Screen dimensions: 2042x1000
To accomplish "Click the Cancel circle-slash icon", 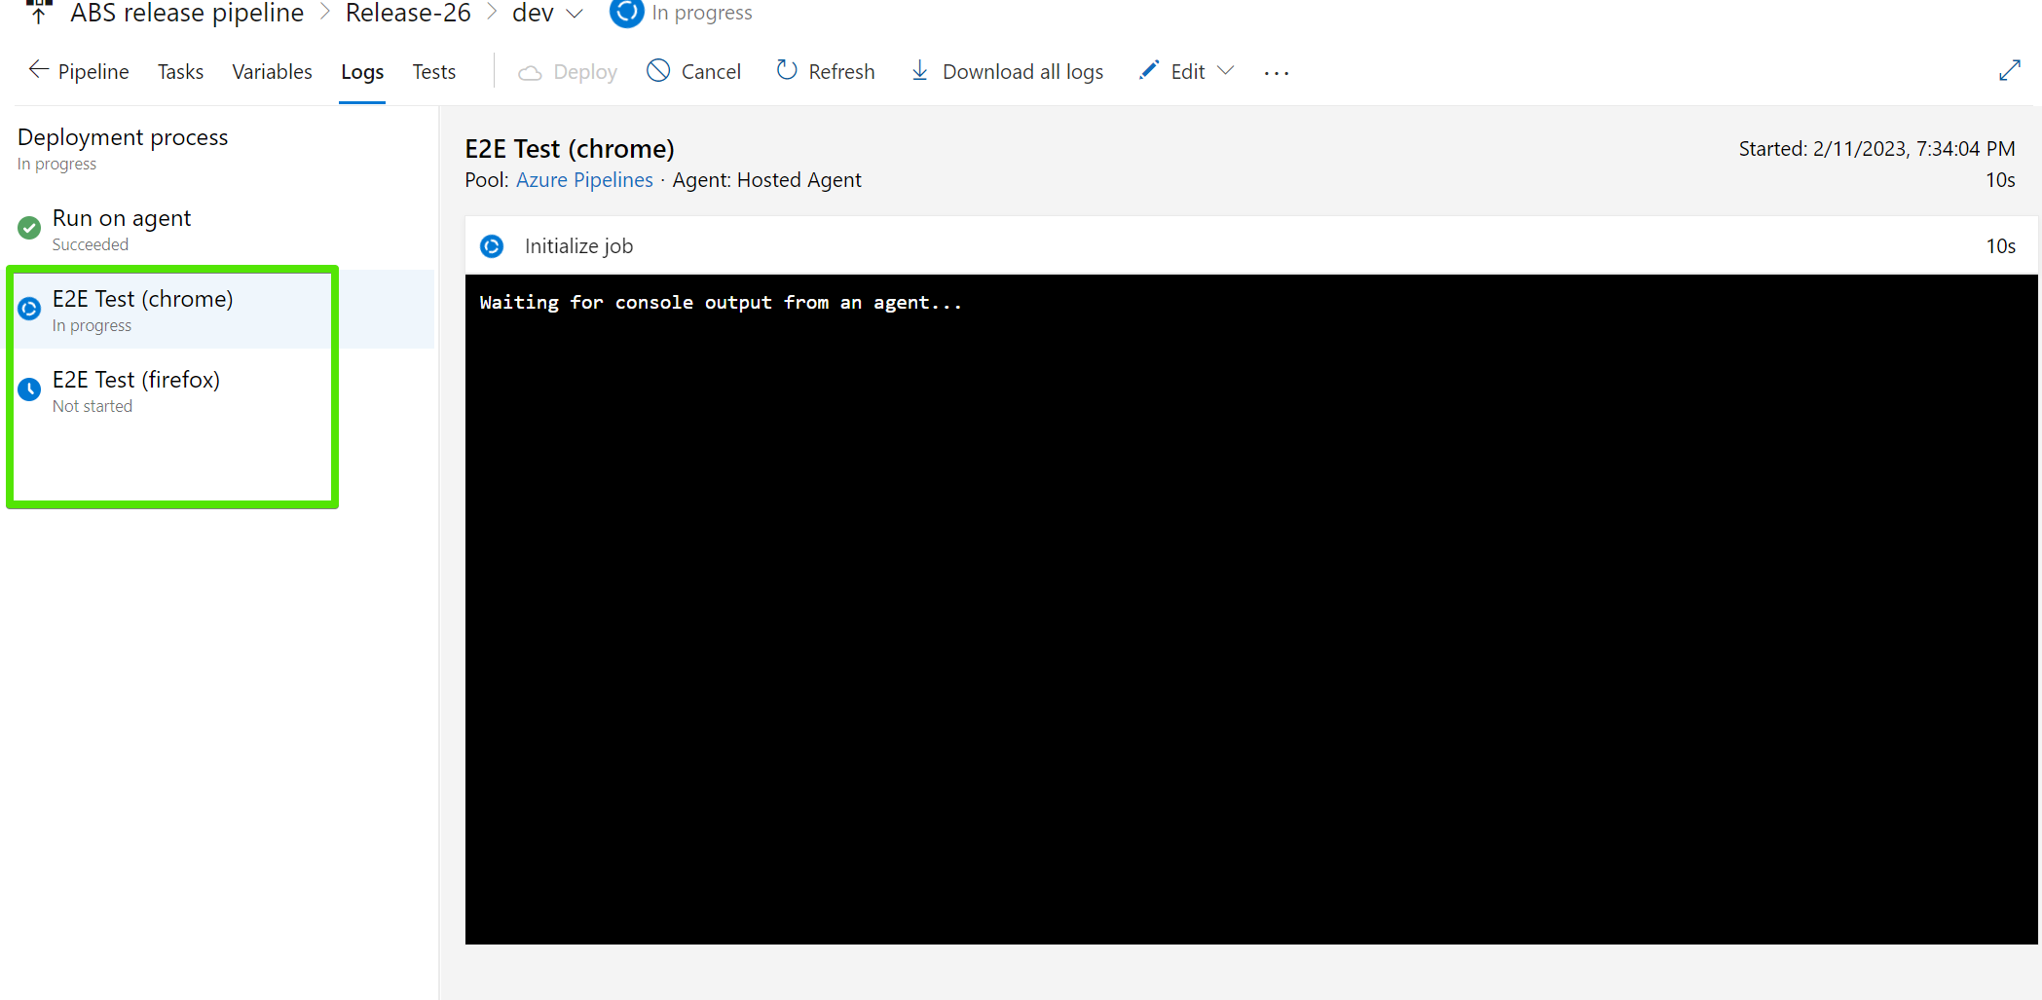I will [x=658, y=71].
